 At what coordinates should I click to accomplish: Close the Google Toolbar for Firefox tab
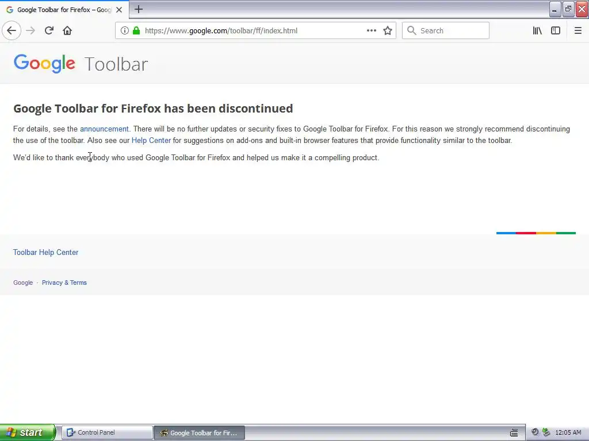pos(119,10)
